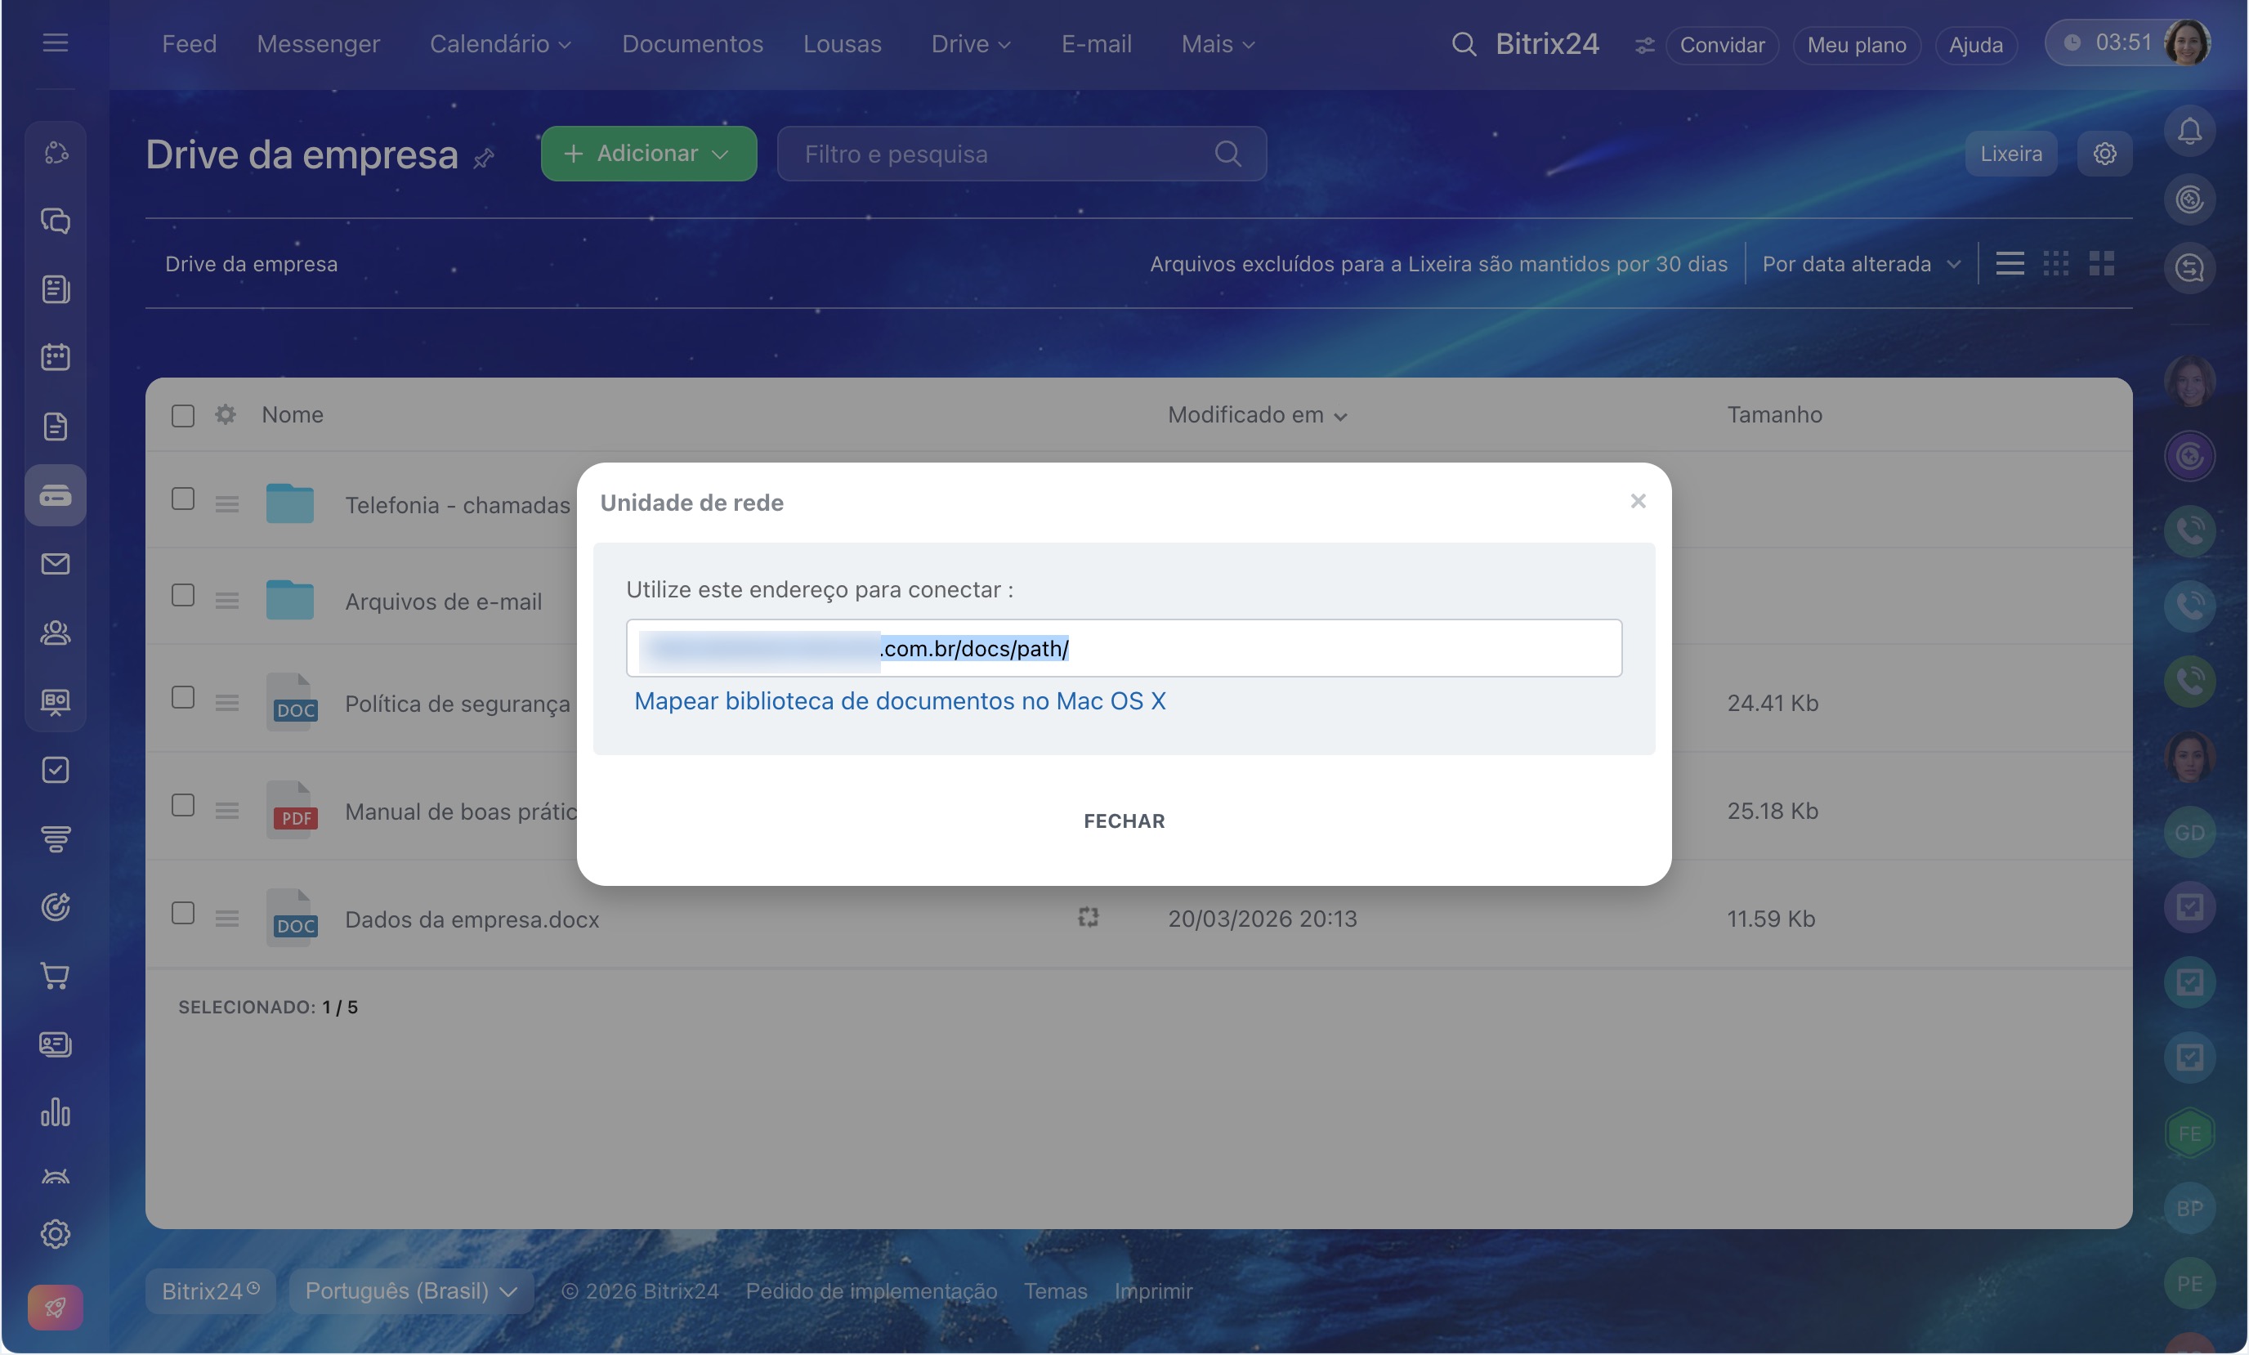Open the shopping cart sidebar icon
This screenshot has width=2249, height=1355.
[56, 976]
